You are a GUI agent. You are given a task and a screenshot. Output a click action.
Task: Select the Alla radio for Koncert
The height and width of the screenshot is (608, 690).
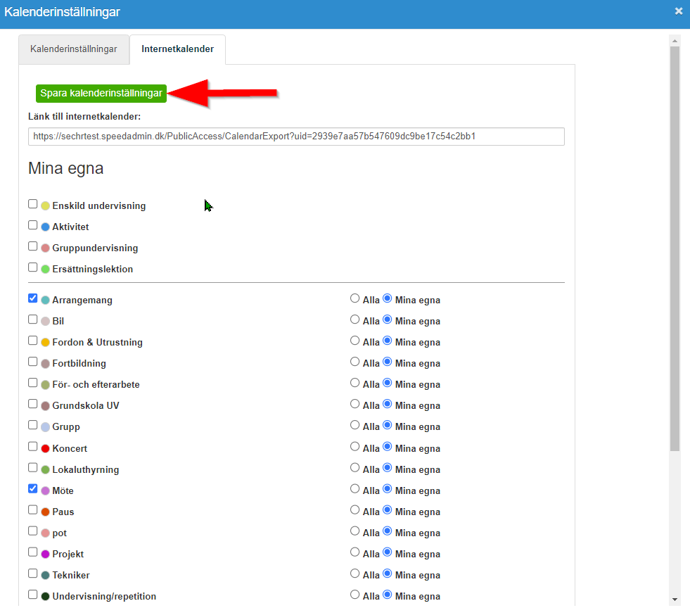pyautogui.click(x=355, y=446)
